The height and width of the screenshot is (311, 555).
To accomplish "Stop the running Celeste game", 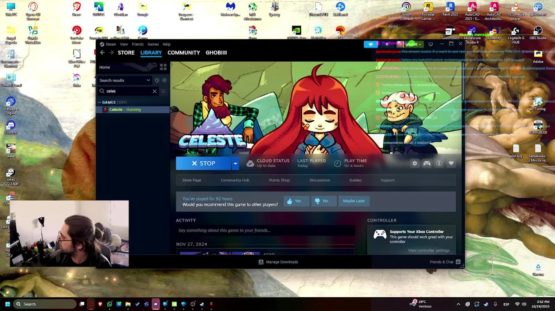I will (x=204, y=163).
